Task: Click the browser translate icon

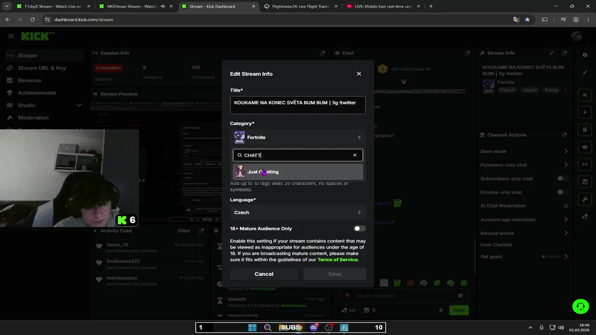Action: click(x=516, y=20)
